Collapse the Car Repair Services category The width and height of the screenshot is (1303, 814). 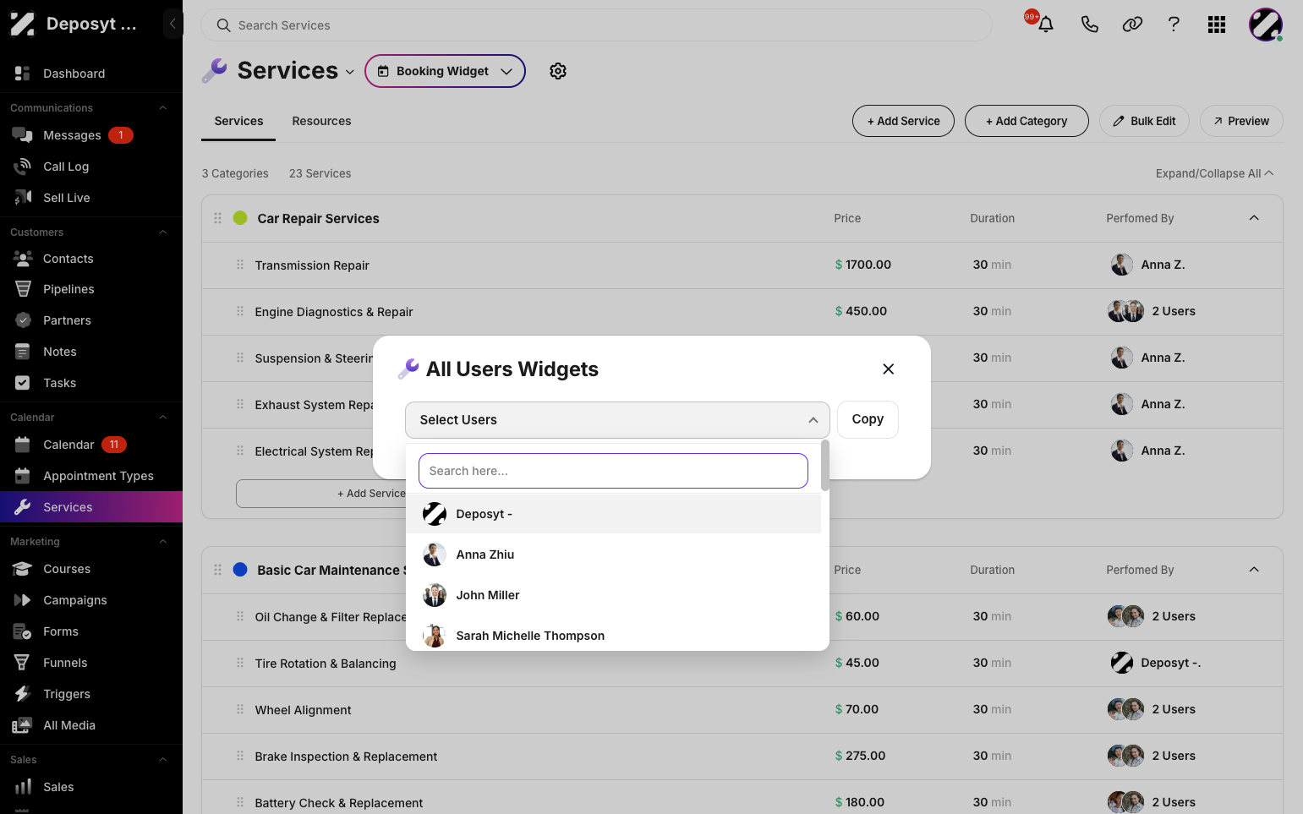coord(1254,218)
